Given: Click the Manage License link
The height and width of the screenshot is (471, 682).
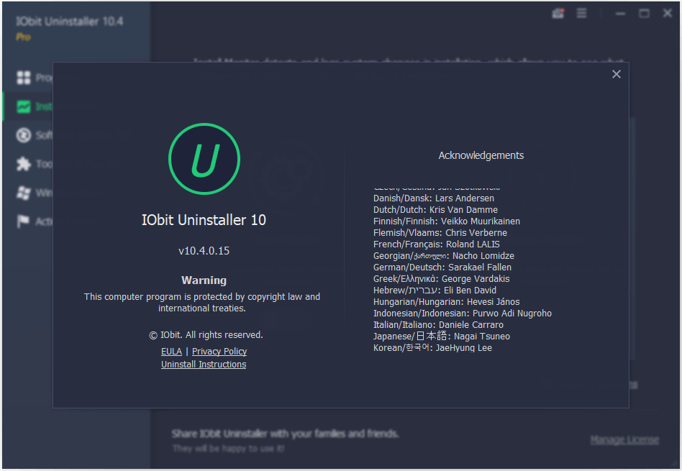Looking at the screenshot, I should tap(624, 440).
